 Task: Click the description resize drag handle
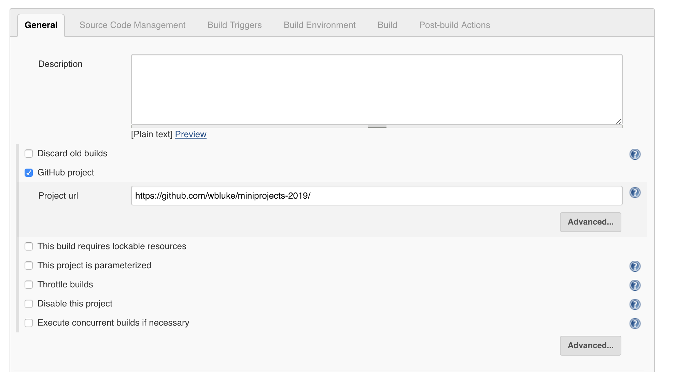click(x=377, y=127)
